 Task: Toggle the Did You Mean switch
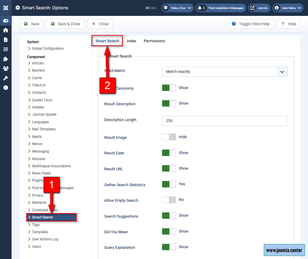tap(169, 231)
